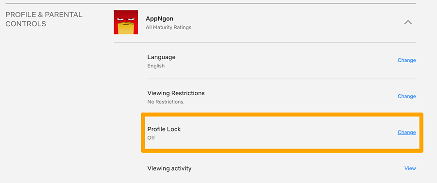Viewport: 437px width, 183px height.
Task: View the viewing activity history
Action: coord(410,168)
